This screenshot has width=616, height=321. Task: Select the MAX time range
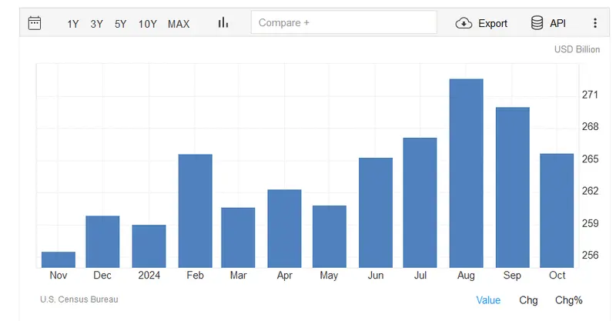point(179,24)
